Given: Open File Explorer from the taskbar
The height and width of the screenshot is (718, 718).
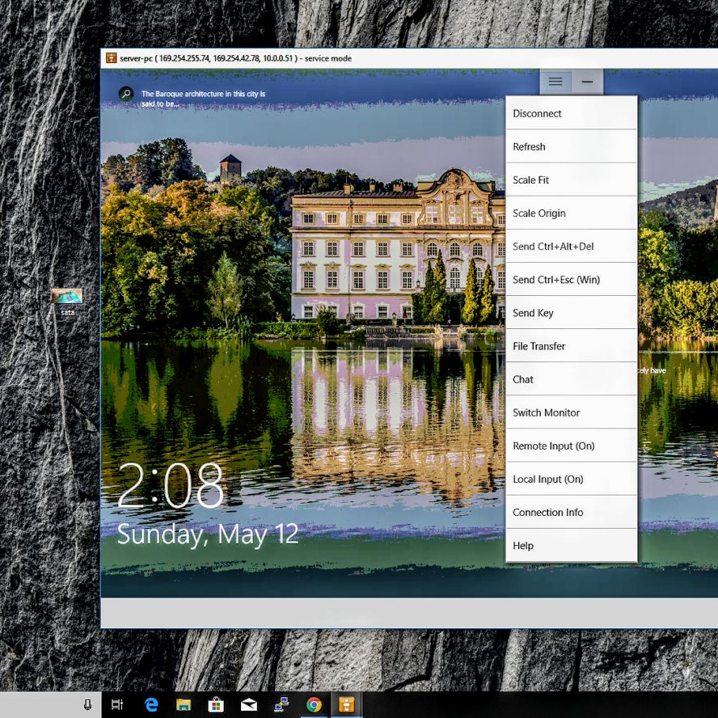Looking at the screenshot, I should (184, 704).
